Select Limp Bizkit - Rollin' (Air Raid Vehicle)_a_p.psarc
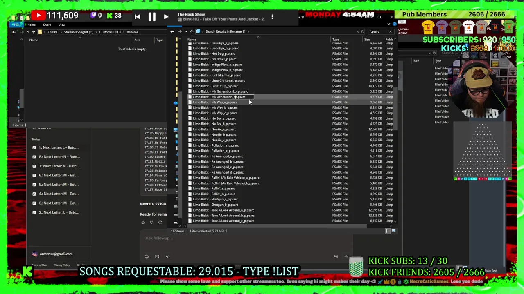Image resolution: width=524 pixels, height=294 pixels. click(226, 178)
